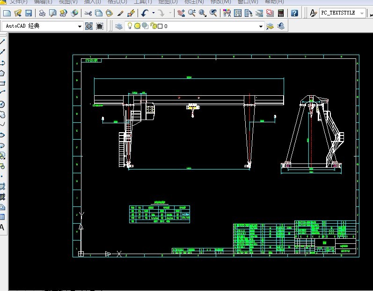Click the Undo arrow button
373x291 pixels.
145,13
